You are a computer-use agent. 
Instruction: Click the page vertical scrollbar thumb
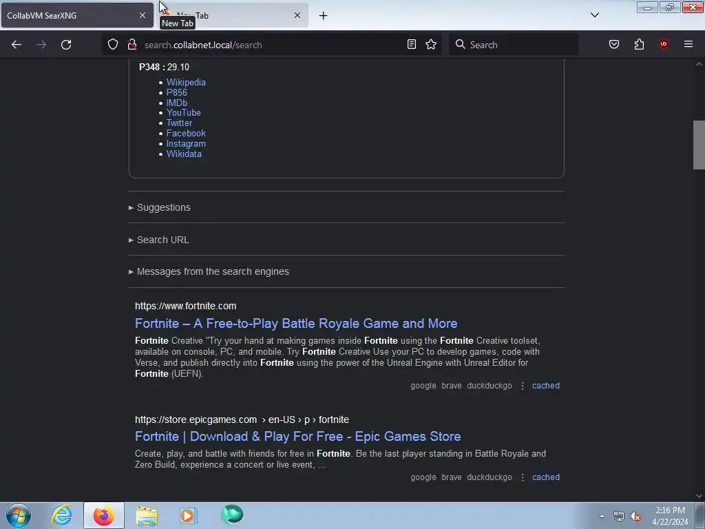(699, 145)
